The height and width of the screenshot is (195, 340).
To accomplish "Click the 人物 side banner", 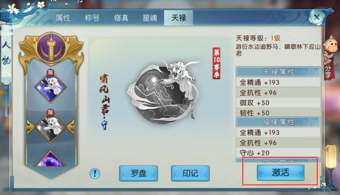I will (x=6, y=54).
